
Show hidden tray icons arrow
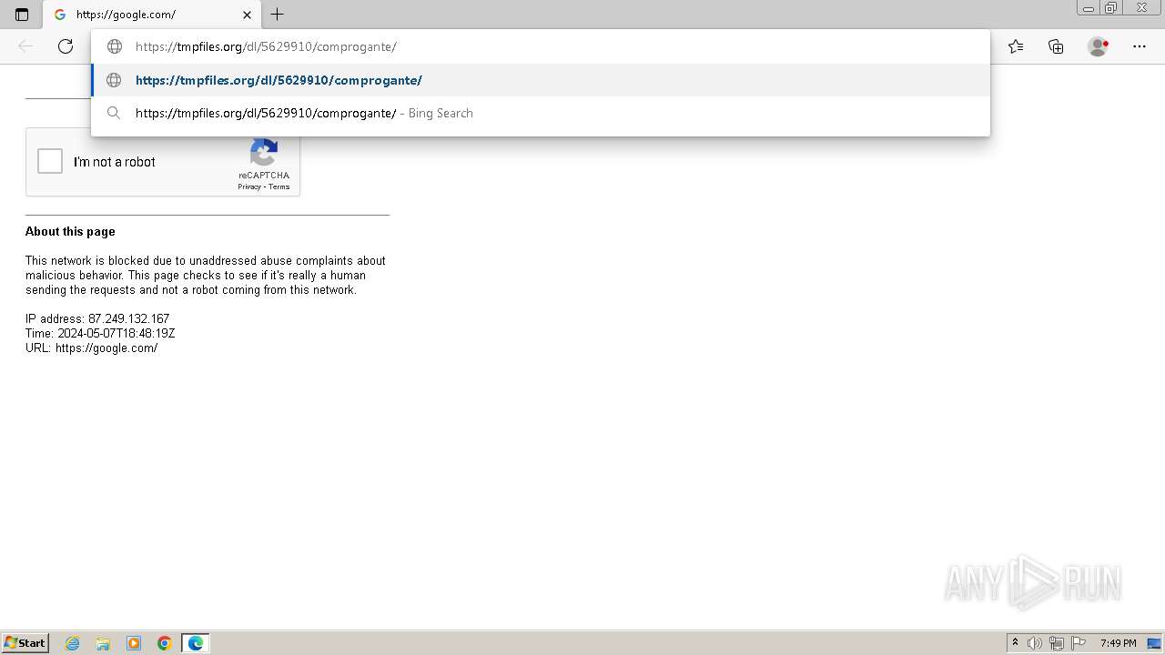click(x=1015, y=643)
